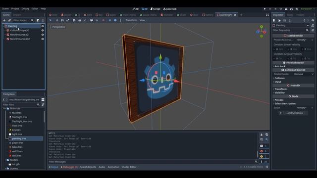Add a new scene tab with plus

(241, 15)
